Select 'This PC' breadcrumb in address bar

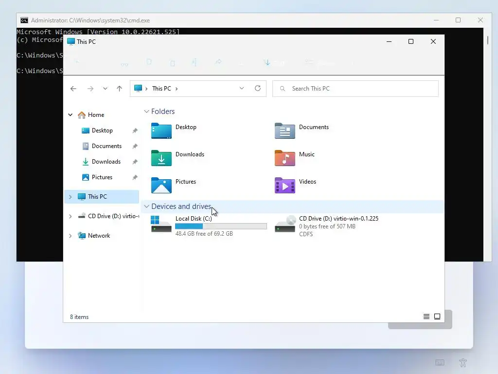tap(161, 89)
